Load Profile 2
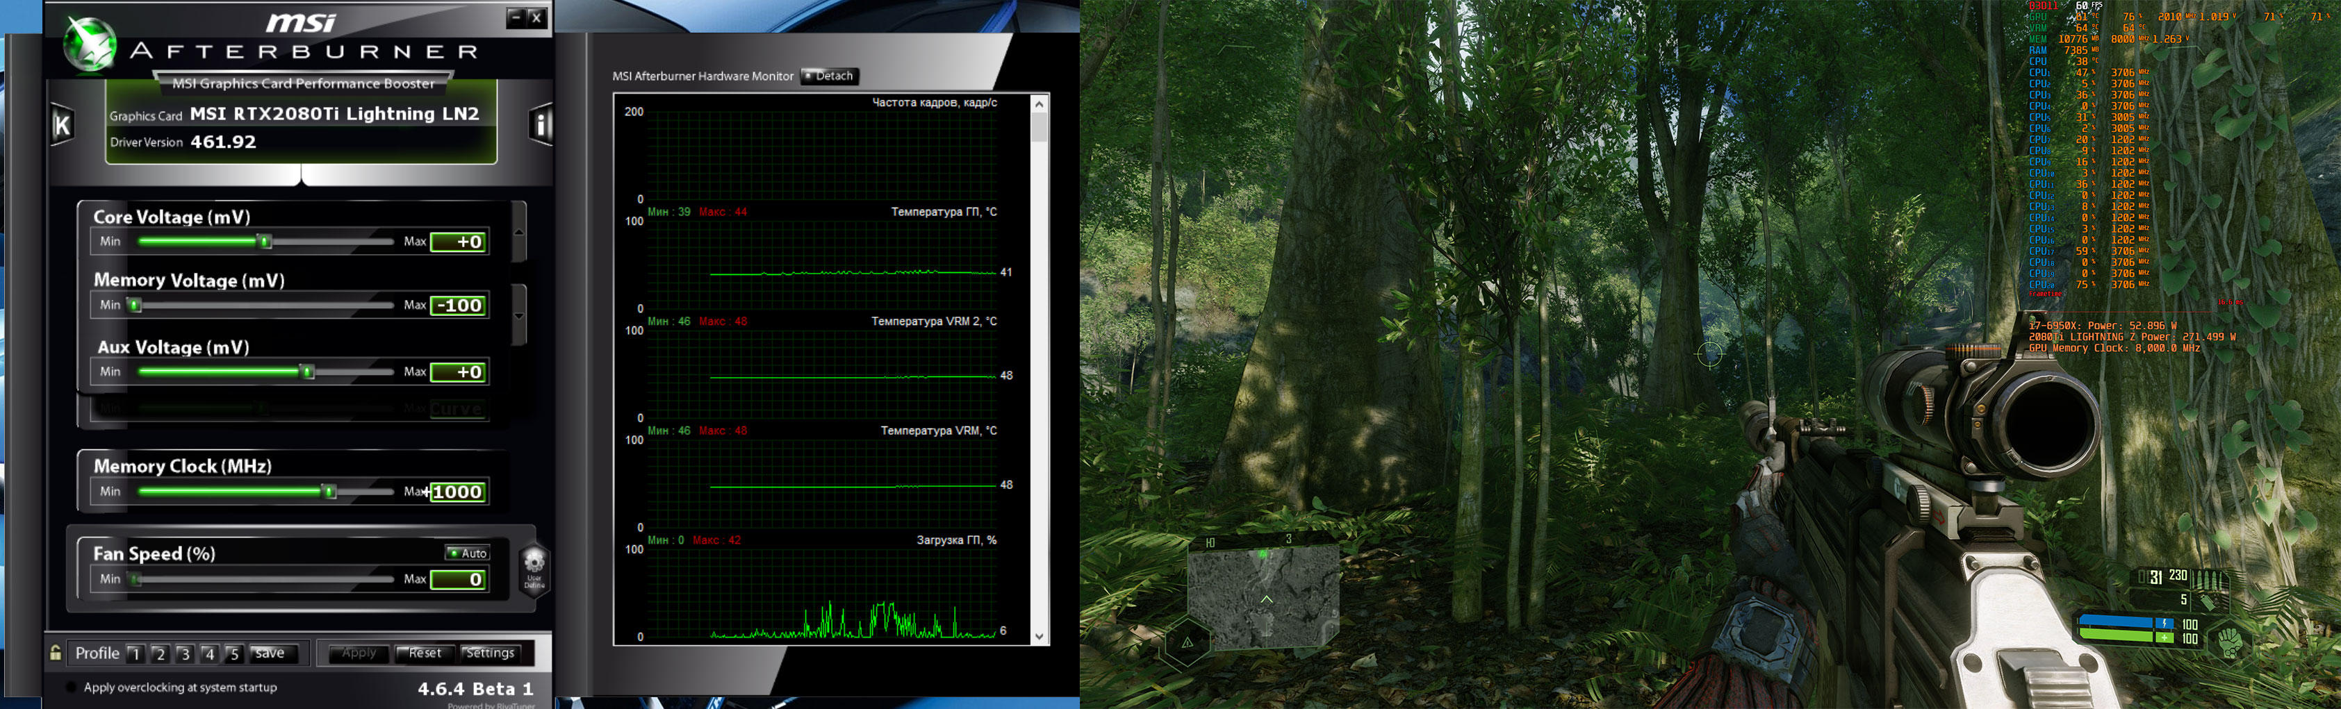Viewport: 2341px width, 709px height. pyautogui.click(x=160, y=653)
